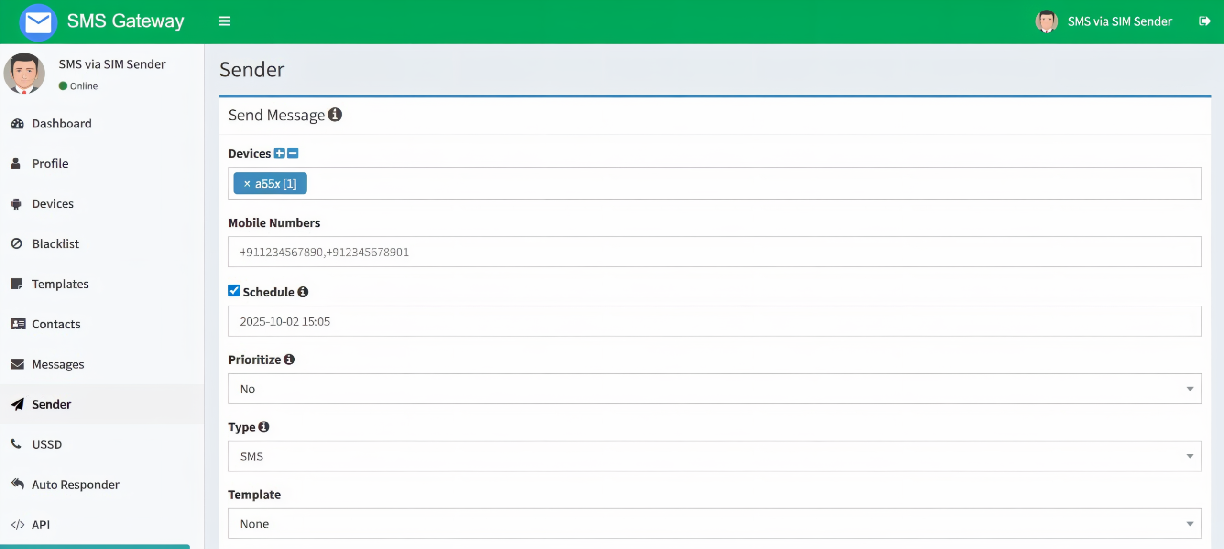Image resolution: width=1224 pixels, height=549 pixels.
Task: Click the Mobile Numbers input field
Action: coord(714,252)
